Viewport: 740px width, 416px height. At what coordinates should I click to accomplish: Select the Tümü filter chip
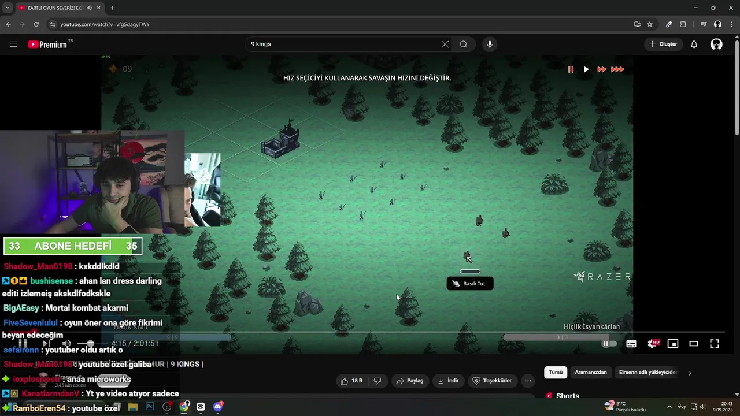556,373
